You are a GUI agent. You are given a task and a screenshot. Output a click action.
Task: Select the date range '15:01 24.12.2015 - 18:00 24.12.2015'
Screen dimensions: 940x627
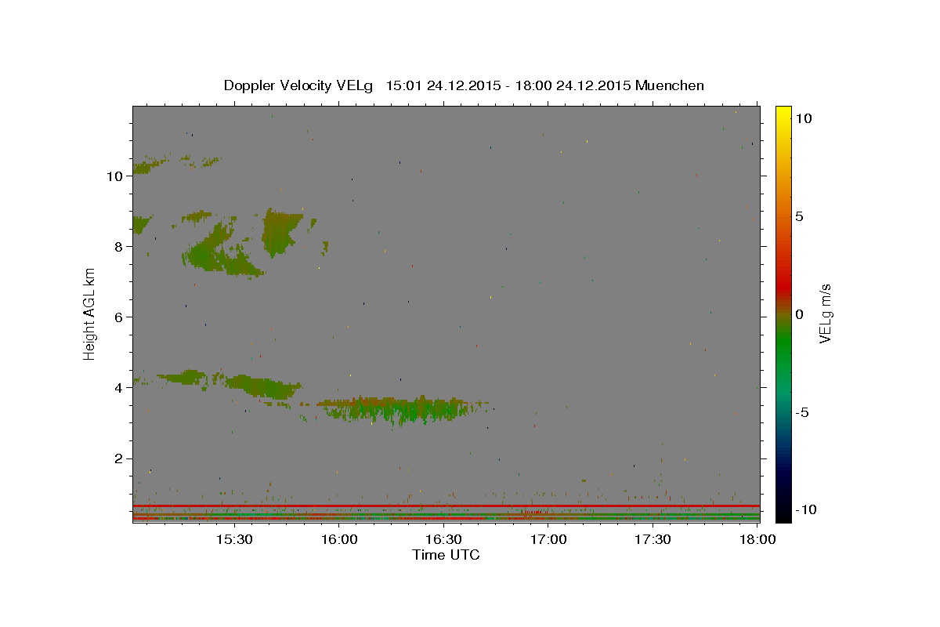[508, 85]
